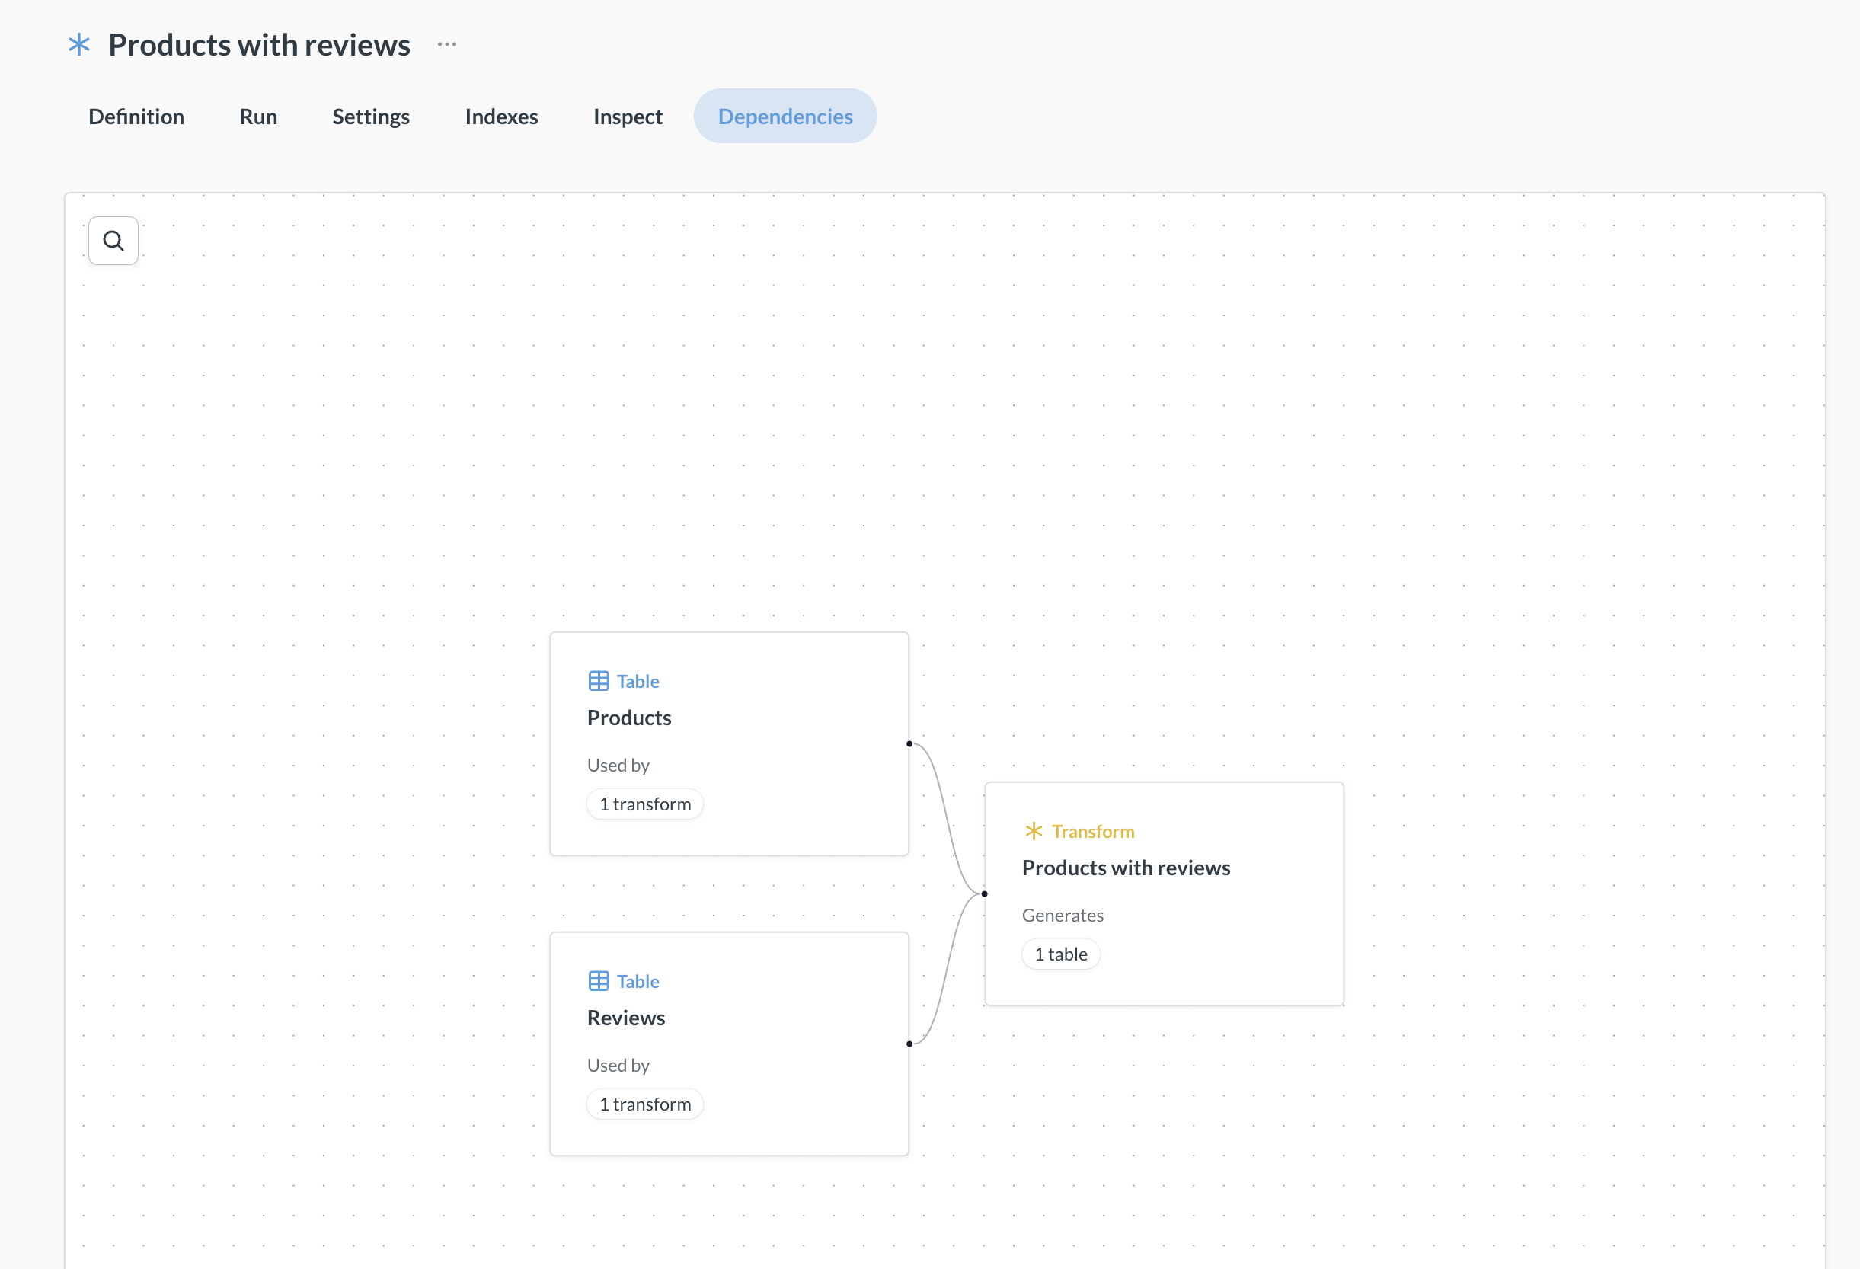The image size is (1860, 1269).
Task: Click the Reviews card's output connector dot
Action: click(909, 1044)
